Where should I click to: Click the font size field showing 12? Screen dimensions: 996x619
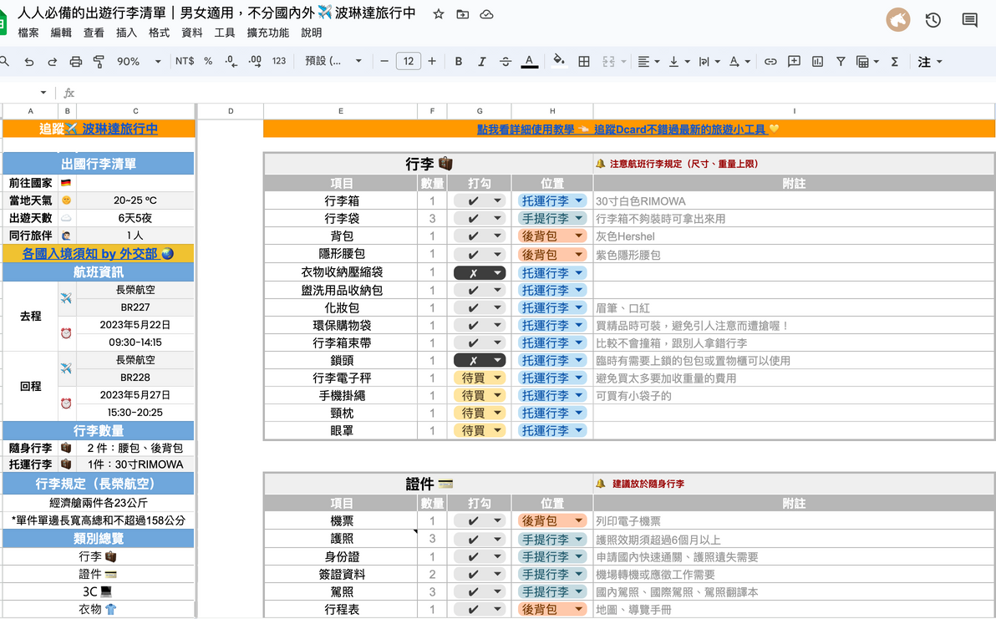(409, 62)
